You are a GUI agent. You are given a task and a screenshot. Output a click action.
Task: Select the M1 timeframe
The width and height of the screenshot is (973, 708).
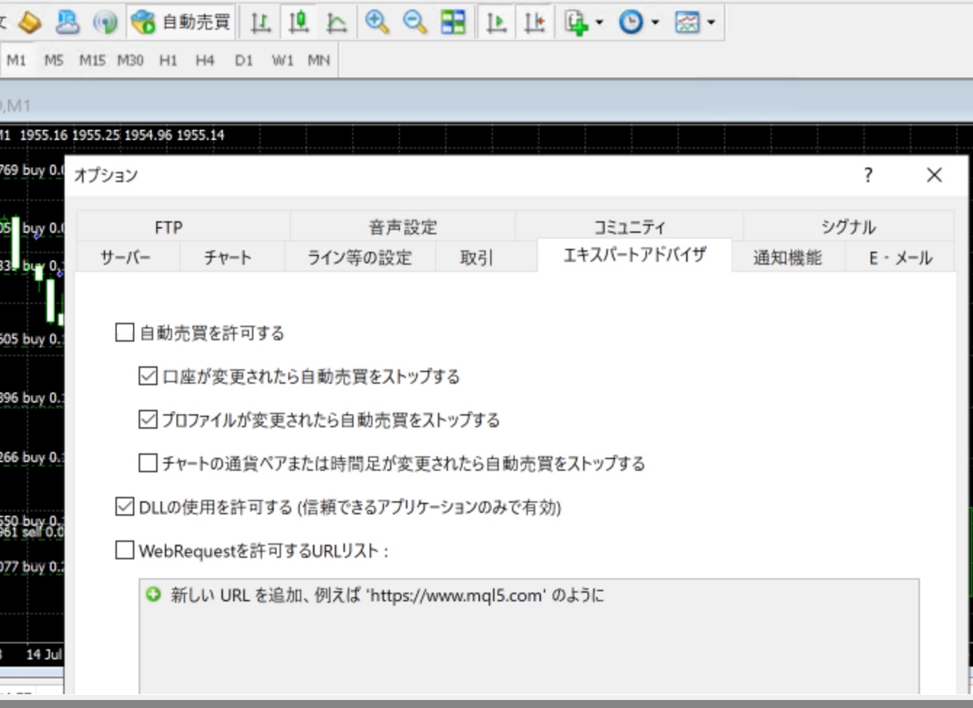point(16,60)
